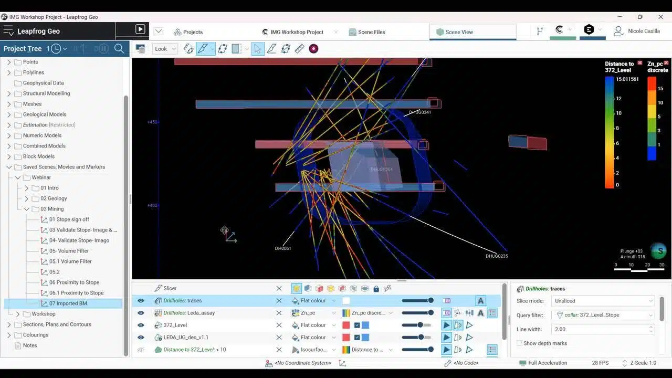Enable the Show depth marks checkbox
Screen dimensions: 672x378
[x=519, y=343]
